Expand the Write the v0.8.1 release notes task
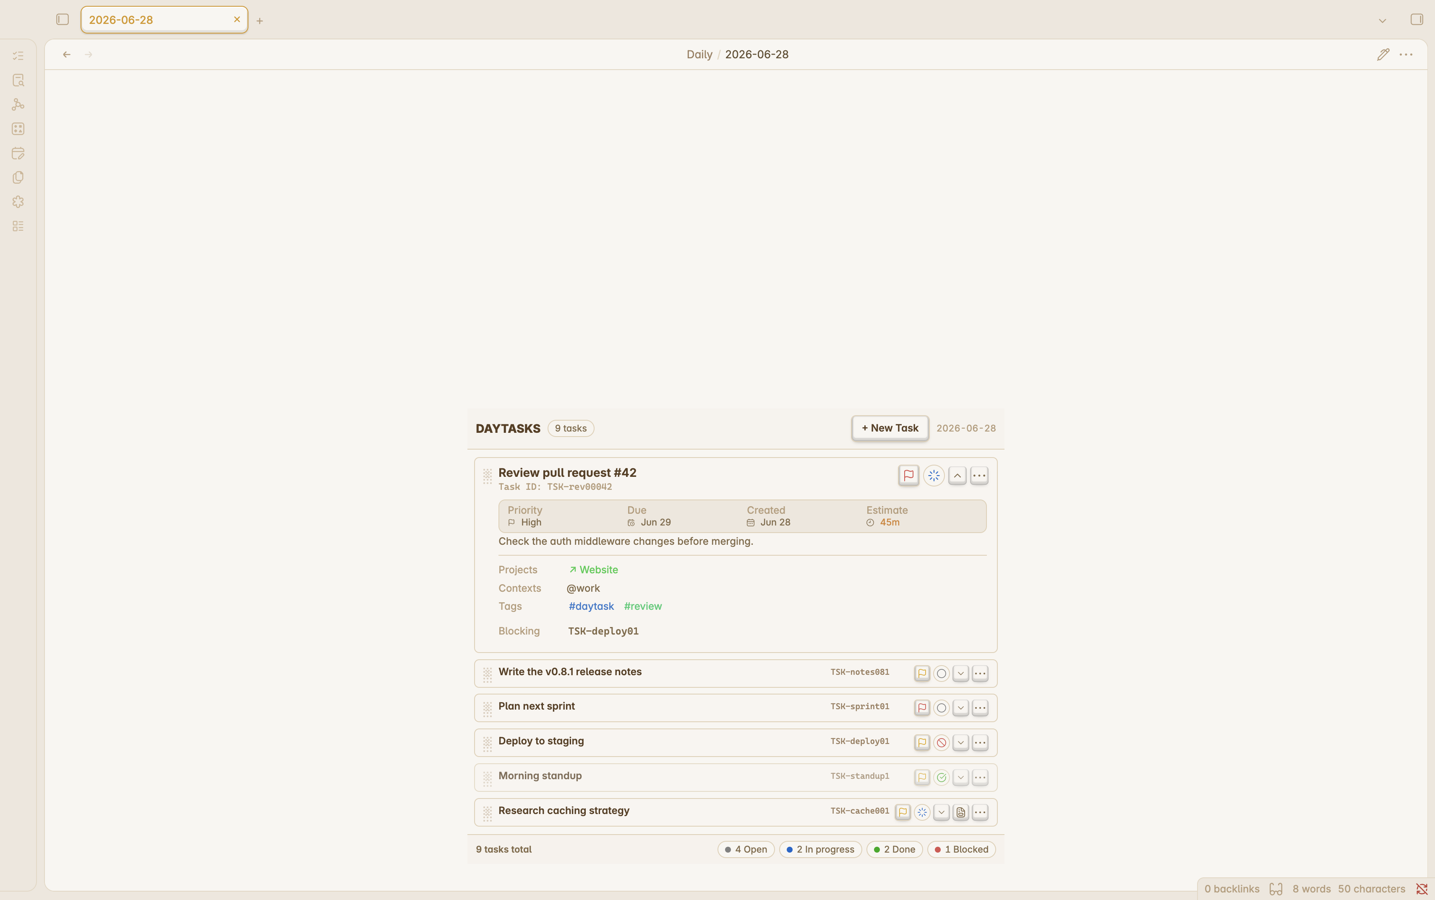This screenshot has width=1435, height=900. click(x=960, y=673)
